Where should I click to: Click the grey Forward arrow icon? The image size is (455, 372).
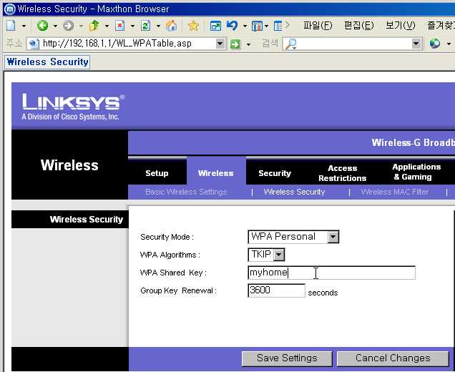point(69,26)
